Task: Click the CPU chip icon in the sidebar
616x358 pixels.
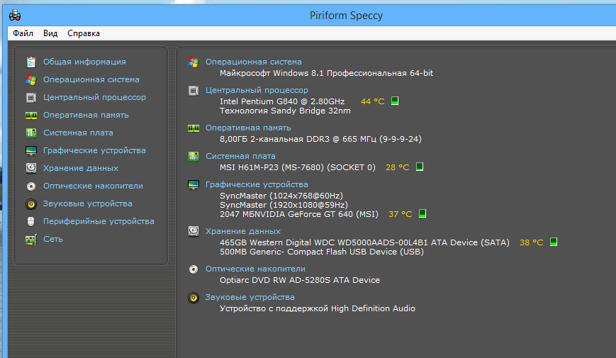Action: click(x=31, y=97)
